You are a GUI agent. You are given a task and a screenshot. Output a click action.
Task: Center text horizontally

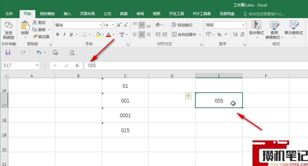(142, 34)
